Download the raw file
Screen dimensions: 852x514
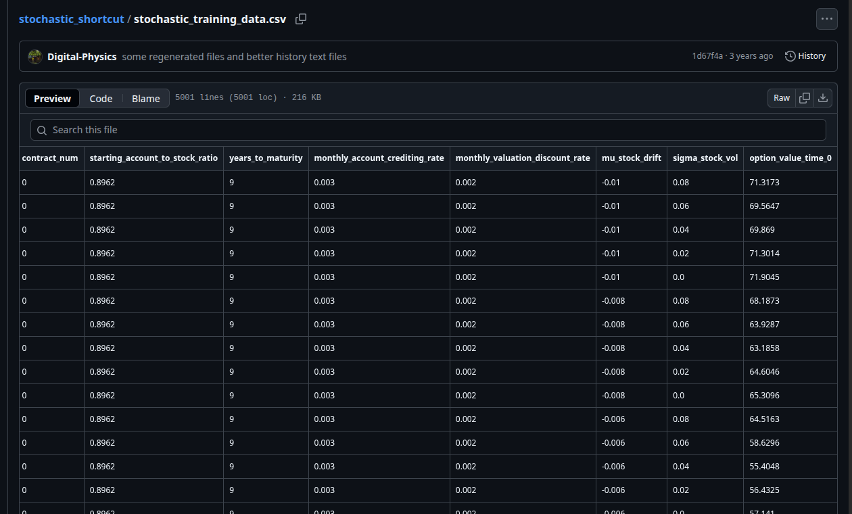click(x=823, y=98)
